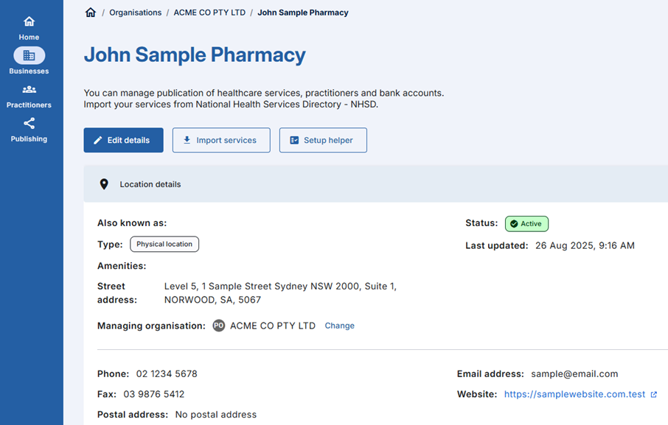Screen dimensions: 668x425
Task: Click Change next to the managing organisation
Action: (x=339, y=326)
